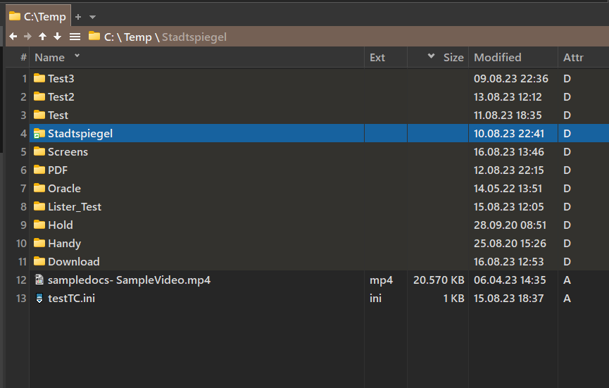Select the Stadtspiegel folder name
Image resolution: width=609 pixels, height=388 pixels.
point(80,134)
